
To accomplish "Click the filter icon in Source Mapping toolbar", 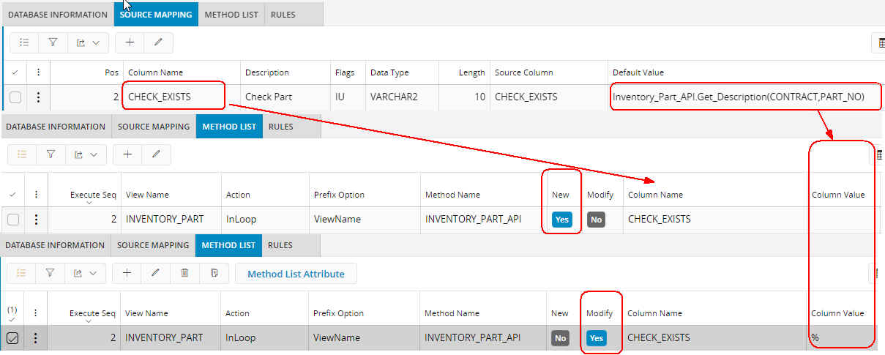I will click(53, 43).
